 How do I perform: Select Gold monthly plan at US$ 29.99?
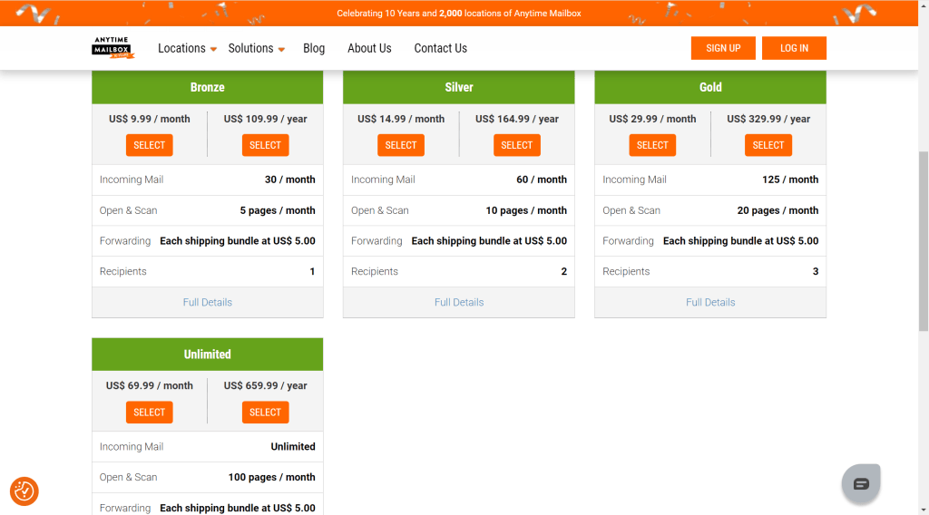[652, 145]
